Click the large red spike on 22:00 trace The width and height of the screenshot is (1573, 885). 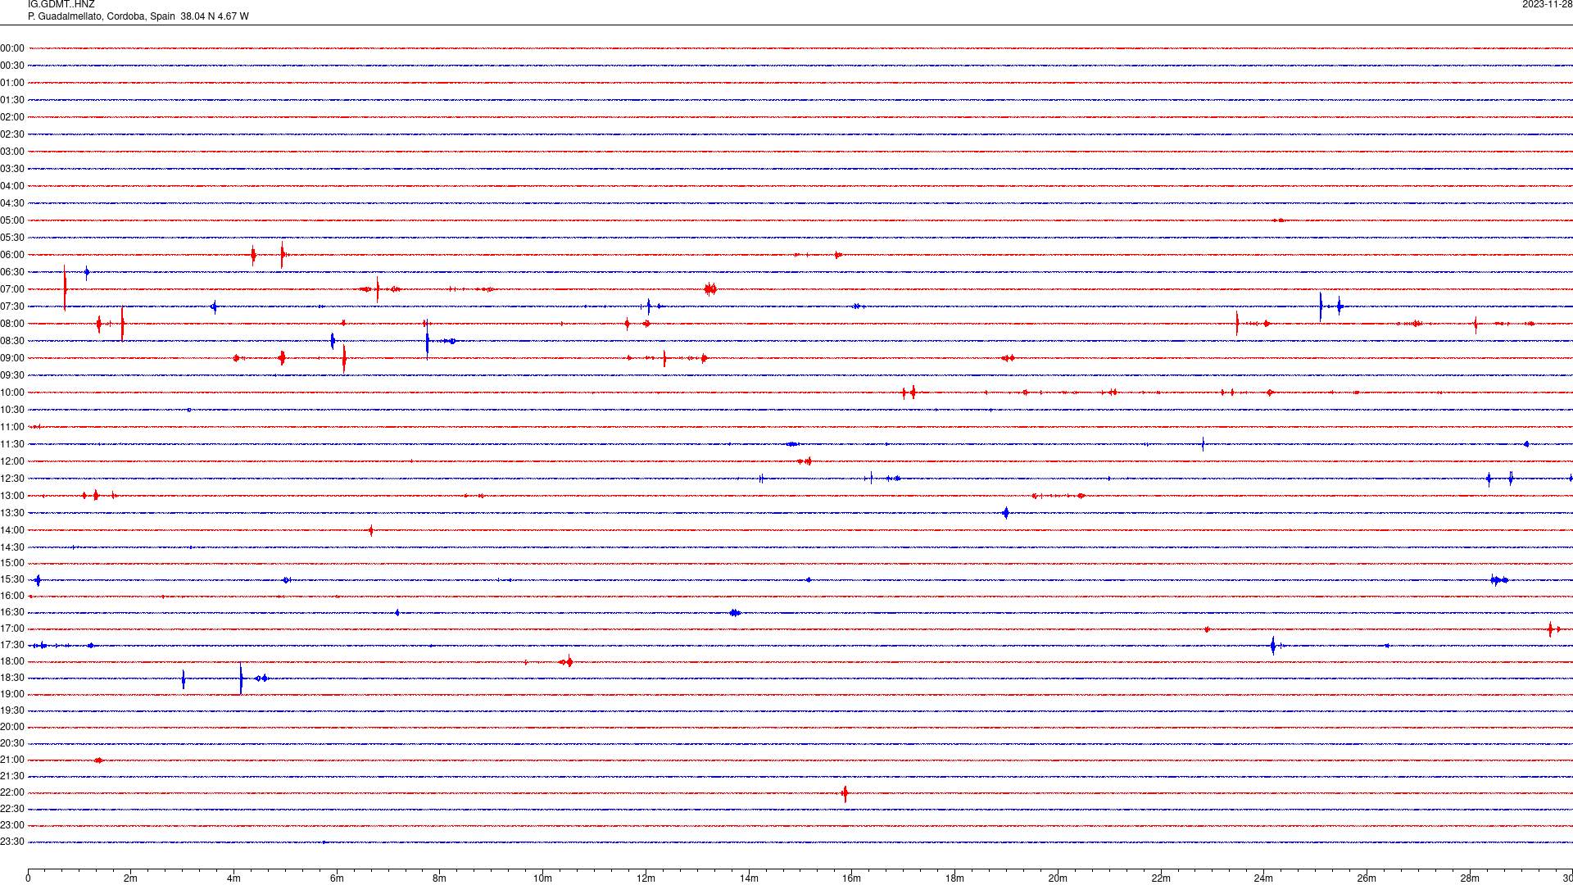[845, 792]
